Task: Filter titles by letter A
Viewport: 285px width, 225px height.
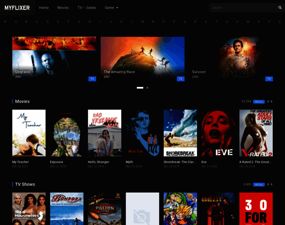Action: point(16,22)
